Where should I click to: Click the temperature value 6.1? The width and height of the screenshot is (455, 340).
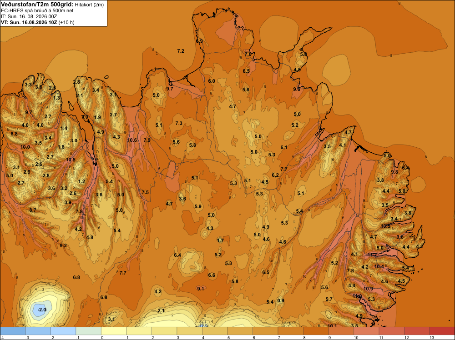coord(284,148)
